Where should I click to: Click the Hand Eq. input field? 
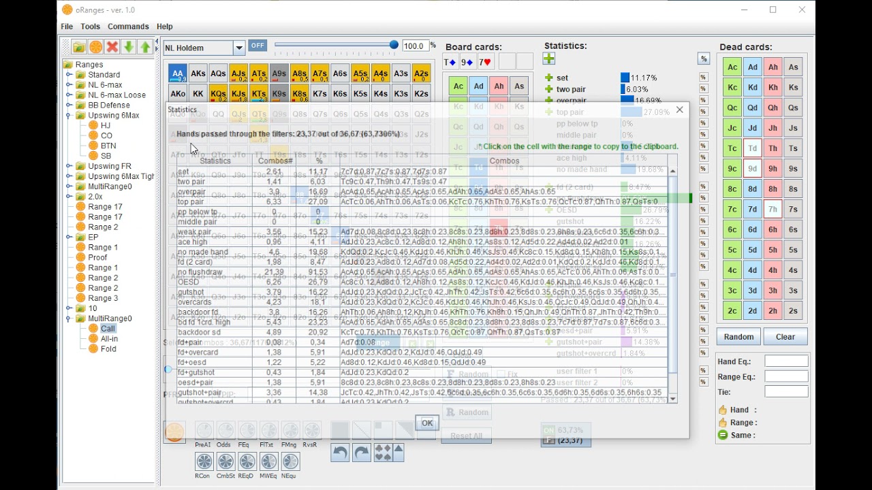coord(786,361)
